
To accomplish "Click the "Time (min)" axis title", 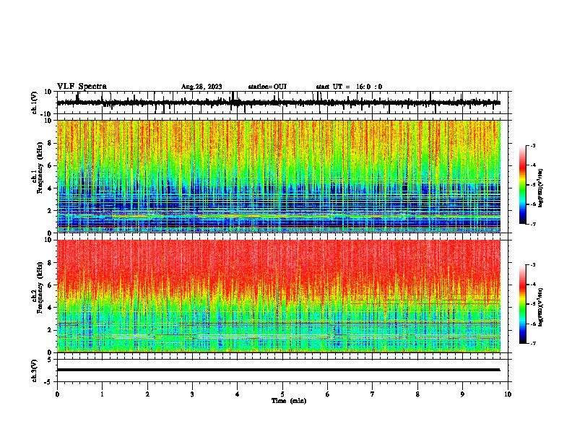I will (x=289, y=401).
